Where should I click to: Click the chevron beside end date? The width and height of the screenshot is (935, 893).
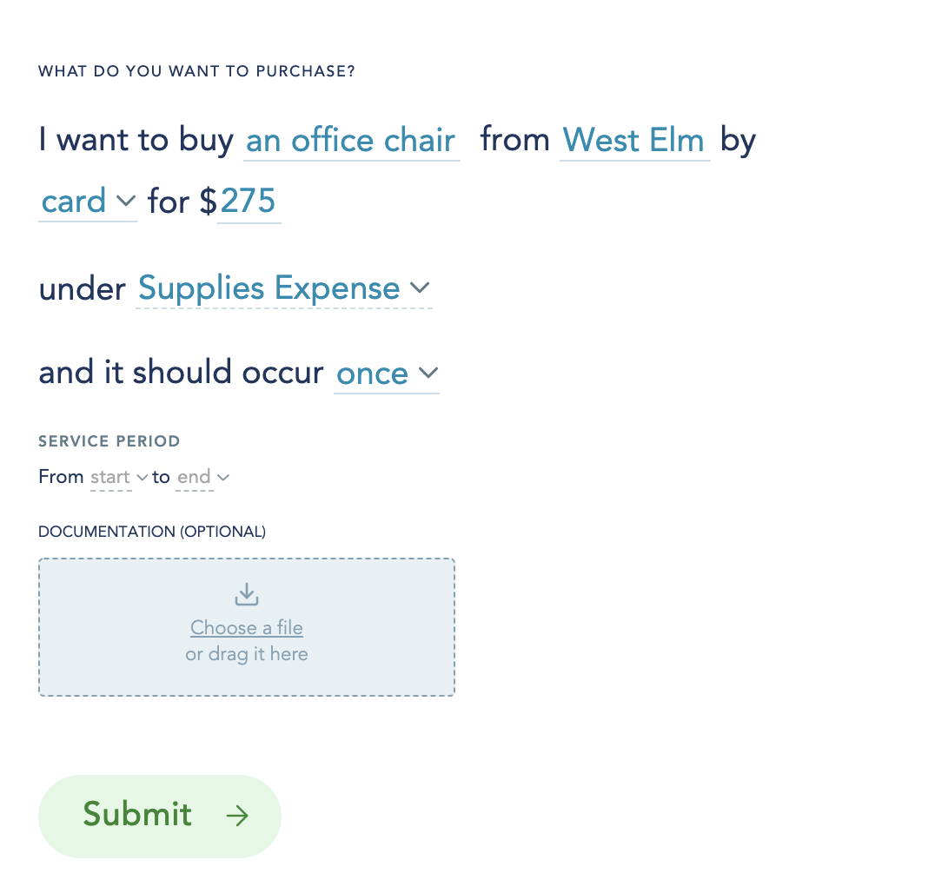[223, 478]
